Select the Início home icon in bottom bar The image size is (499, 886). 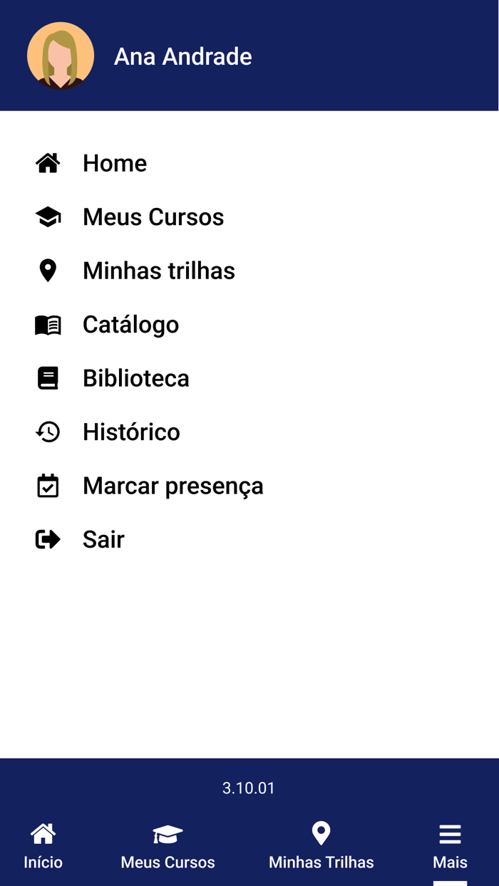pyautogui.click(x=42, y=832)
